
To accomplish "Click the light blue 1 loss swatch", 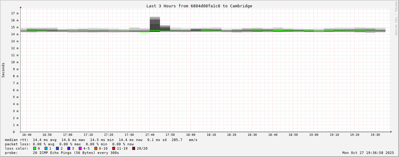I will (46, 148).
